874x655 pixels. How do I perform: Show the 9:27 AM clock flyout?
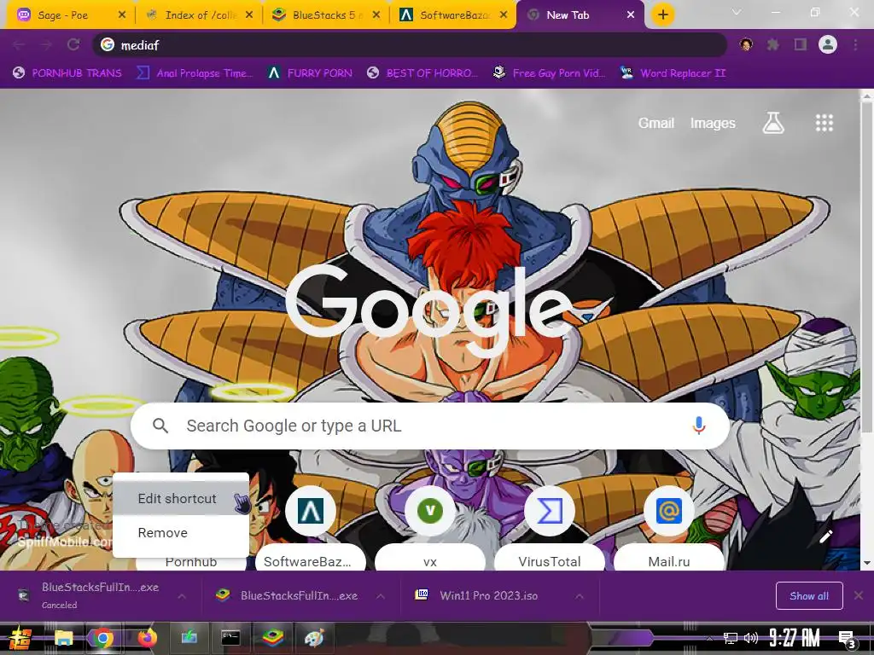coord(795,638)
